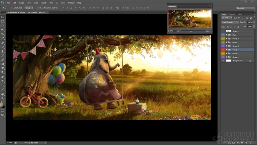Toggle visibility of the Background layer

(223, 61)
